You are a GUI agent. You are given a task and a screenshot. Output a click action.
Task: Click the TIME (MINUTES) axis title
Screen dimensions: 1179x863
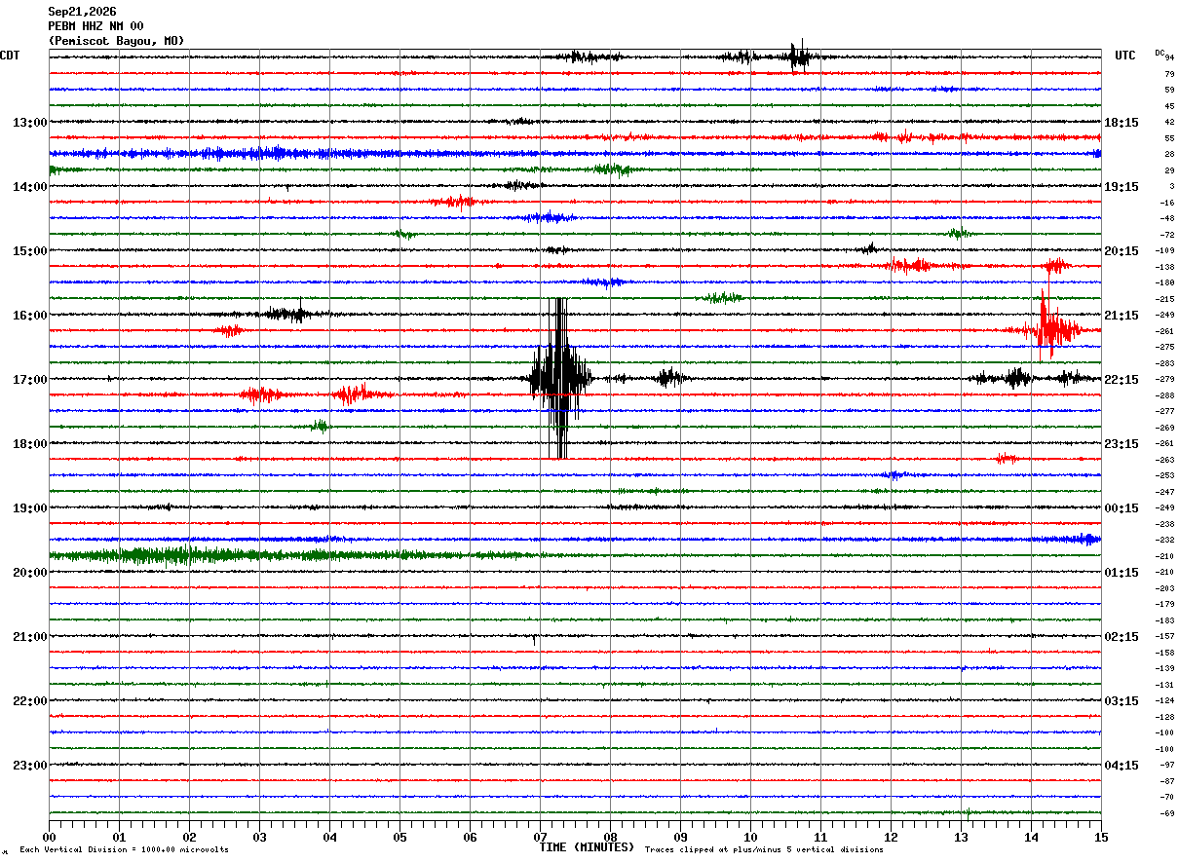[x=587, y=847]
